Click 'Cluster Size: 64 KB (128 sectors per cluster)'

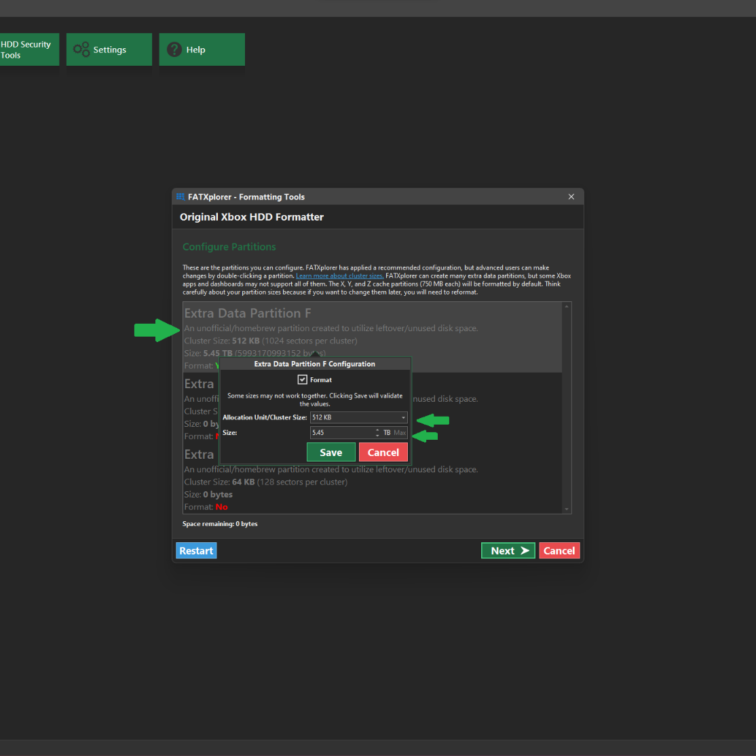point(265,482)
